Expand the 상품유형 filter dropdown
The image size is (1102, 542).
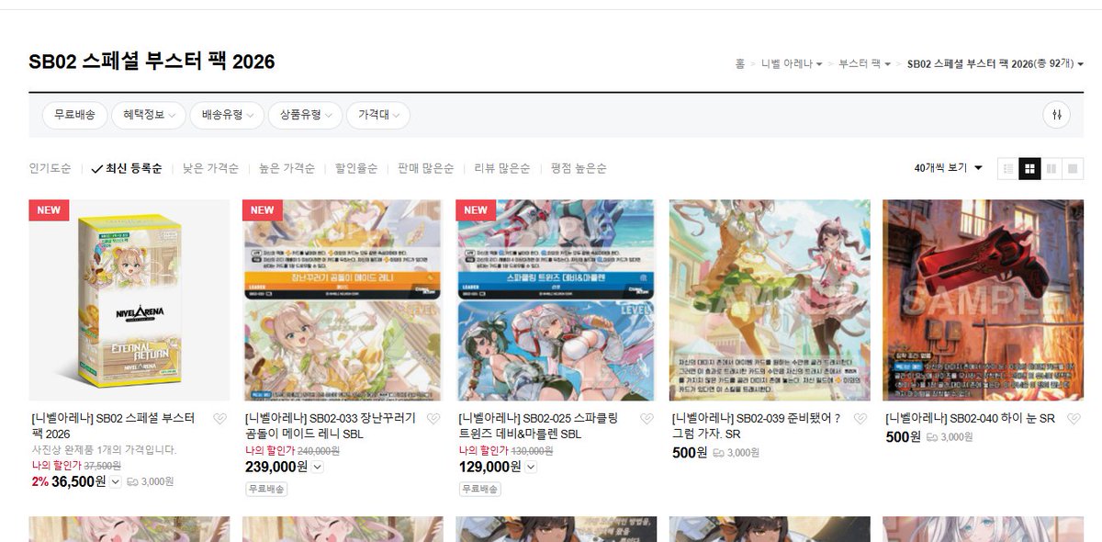click(x=306, y=115)
